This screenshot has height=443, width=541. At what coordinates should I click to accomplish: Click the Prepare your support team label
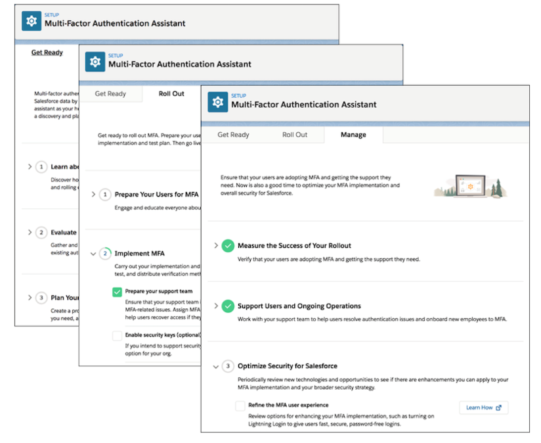click(x=159, y=291)
